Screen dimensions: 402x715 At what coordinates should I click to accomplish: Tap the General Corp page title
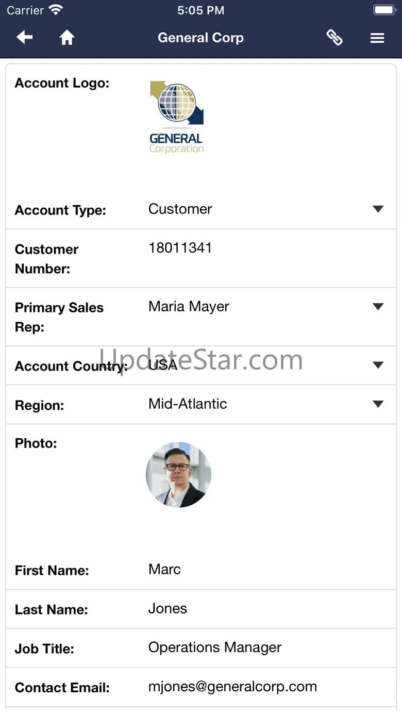[x=200, y=38]
